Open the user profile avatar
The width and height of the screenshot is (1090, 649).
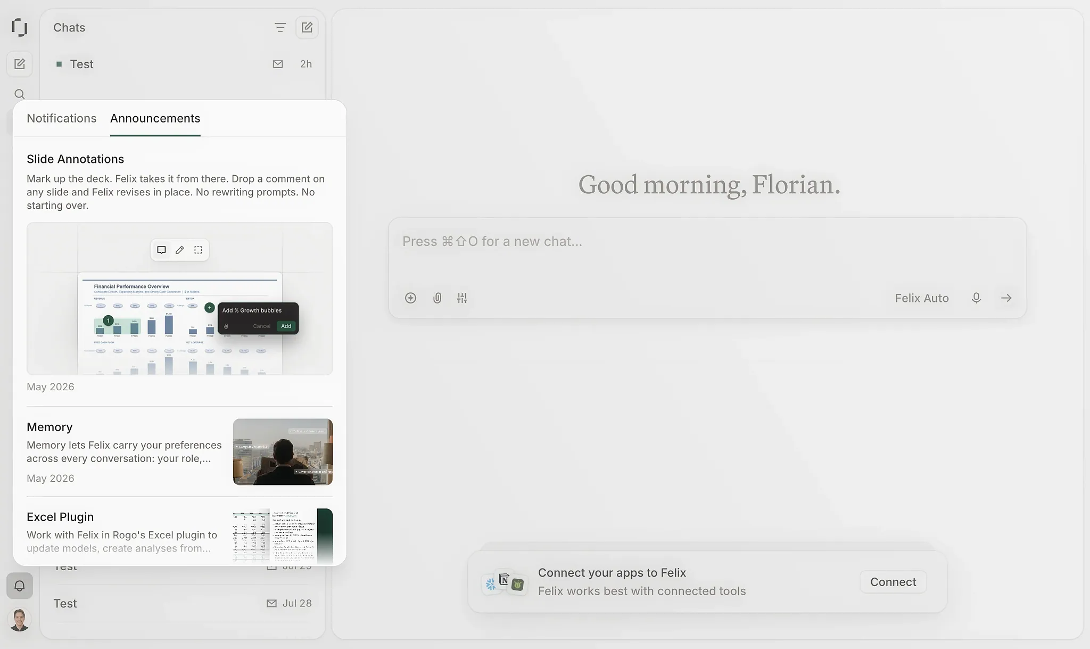(x=20, y=620)
